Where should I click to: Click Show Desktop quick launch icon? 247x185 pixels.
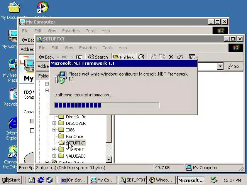pyautogui.click(x=31, y=180)
